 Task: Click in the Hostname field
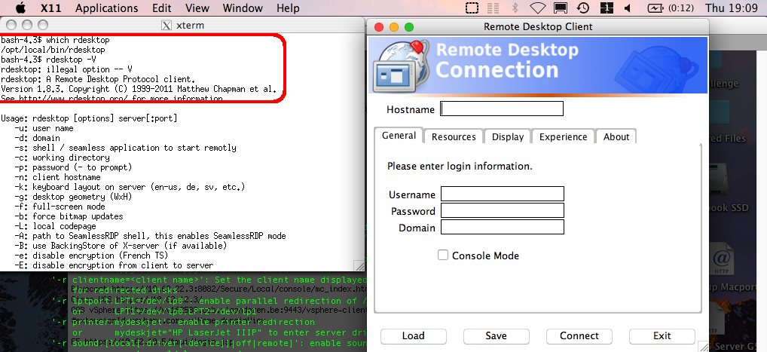coord(502,109)
